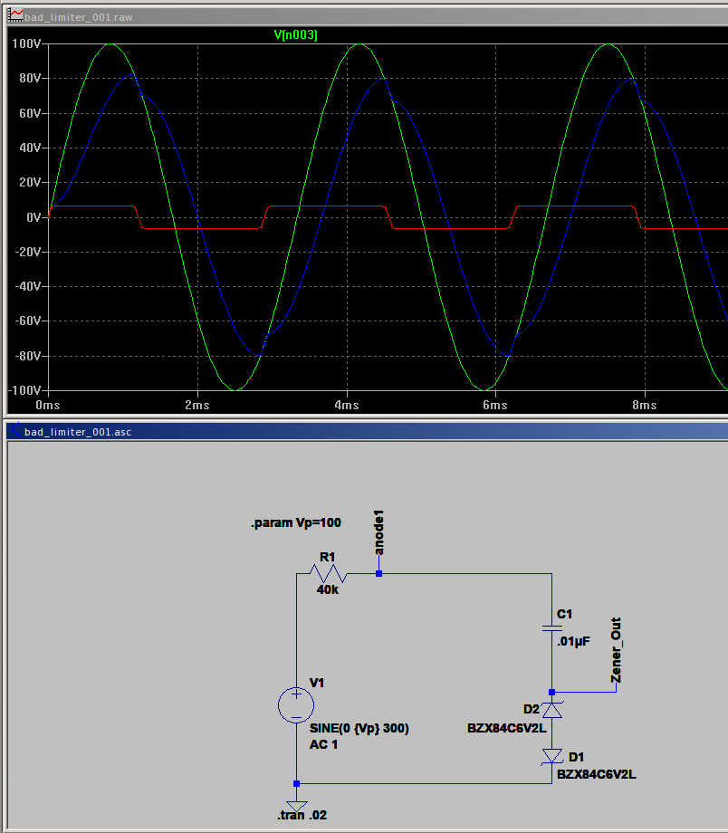Click the D2 reference label
Image resolution: width=728 pixels, height=833 pixels.
[531, 709]
